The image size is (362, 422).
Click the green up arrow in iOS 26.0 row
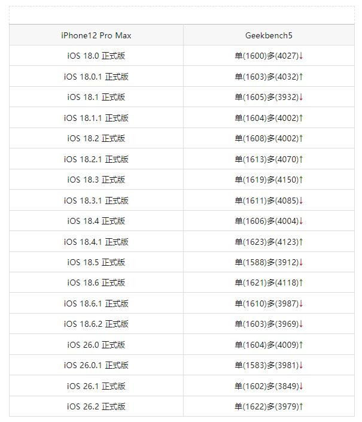point(301,345)
